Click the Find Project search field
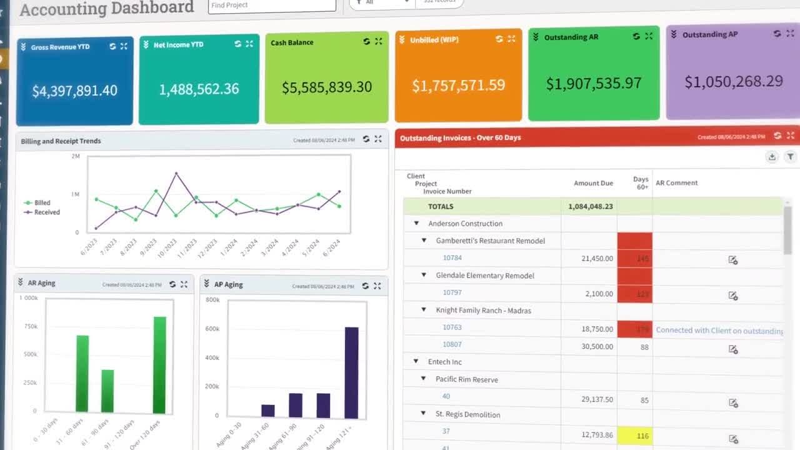 coord(272,5)
